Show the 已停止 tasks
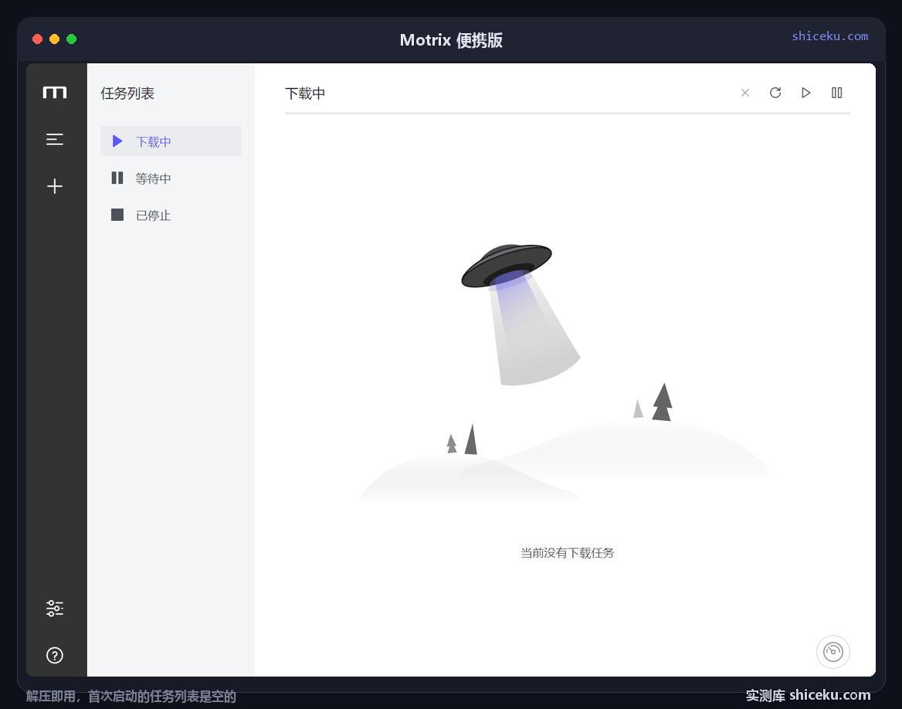 coord(171,215)
